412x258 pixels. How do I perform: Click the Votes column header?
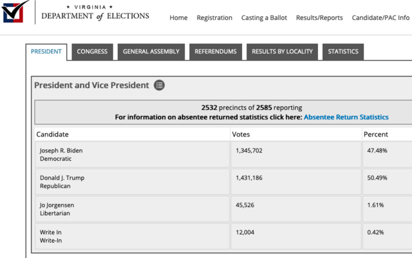tap(241, 134)
